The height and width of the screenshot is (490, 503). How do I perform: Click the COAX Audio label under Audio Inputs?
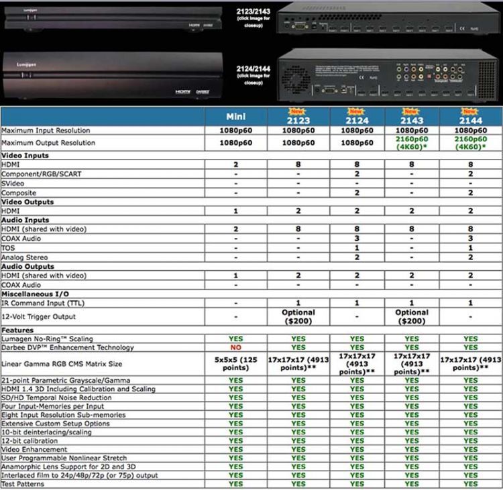point(21,239)
